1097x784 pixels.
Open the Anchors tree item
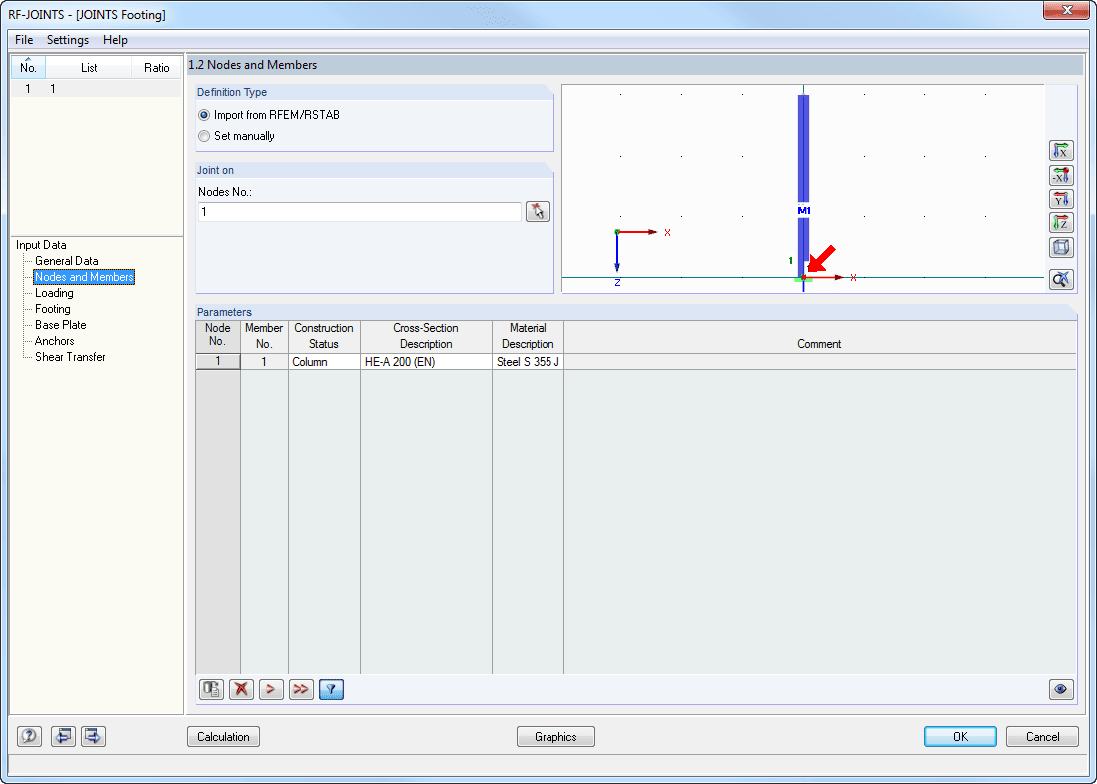(55, 341)
